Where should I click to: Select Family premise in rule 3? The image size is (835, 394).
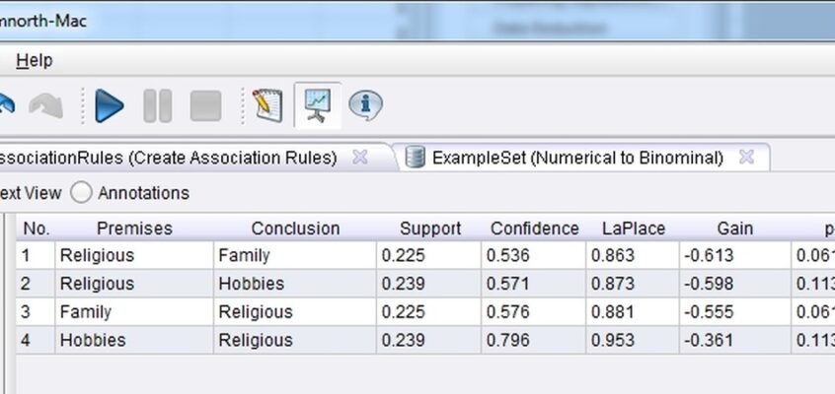click(134, 311)
